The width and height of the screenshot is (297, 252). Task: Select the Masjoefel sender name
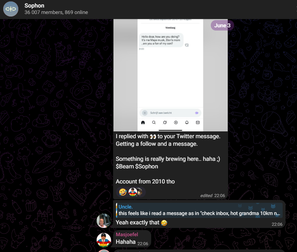point(127,234)
